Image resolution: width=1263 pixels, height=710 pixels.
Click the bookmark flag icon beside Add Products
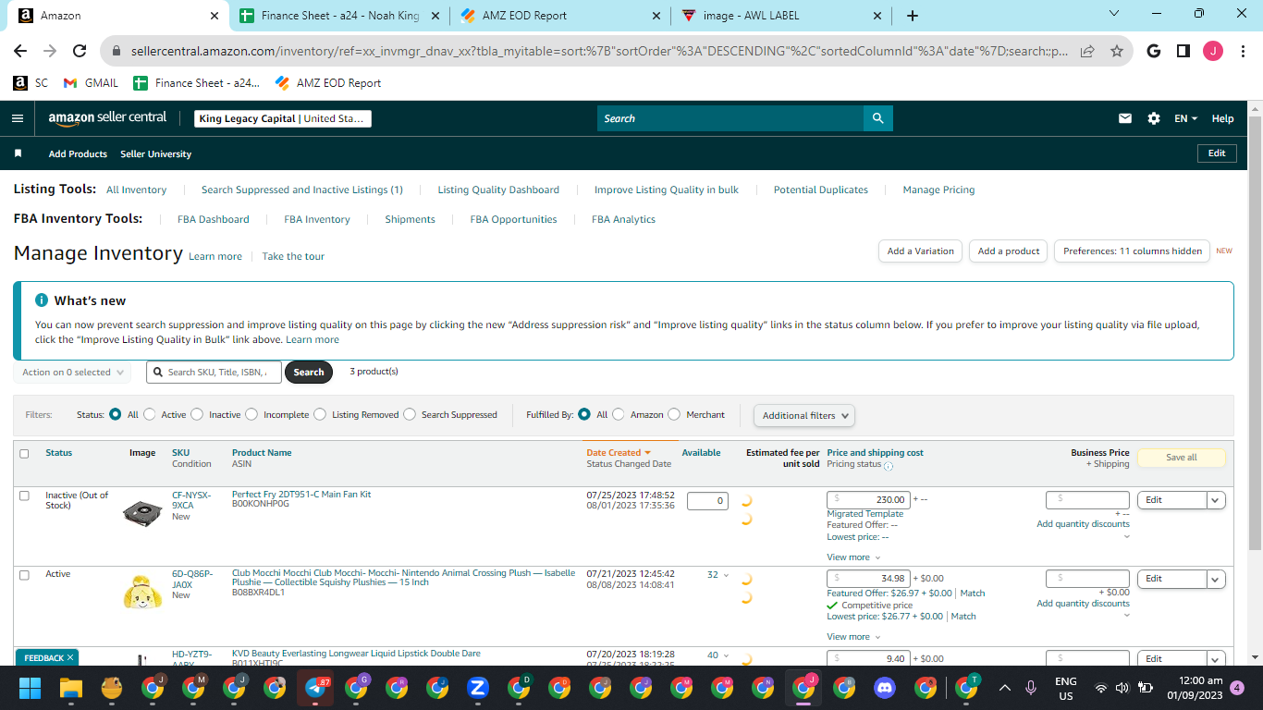(18, 153)
